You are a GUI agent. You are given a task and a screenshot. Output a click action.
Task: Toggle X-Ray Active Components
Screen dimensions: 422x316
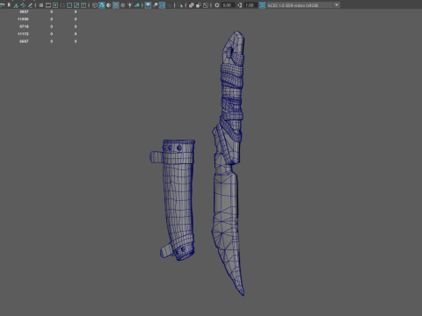(x=198, y=5)
